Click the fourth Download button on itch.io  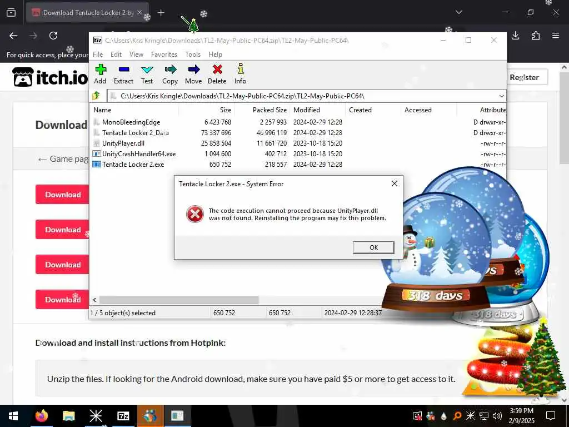click(x=62, y=300)
